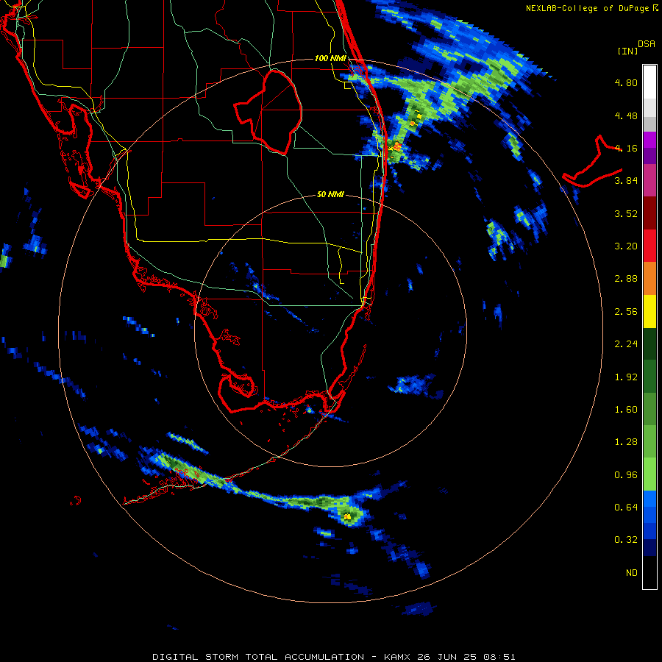Screen dimensions: 662x662
Task: Pick the light green swatch beside 0.96
Action: (649, 474)
